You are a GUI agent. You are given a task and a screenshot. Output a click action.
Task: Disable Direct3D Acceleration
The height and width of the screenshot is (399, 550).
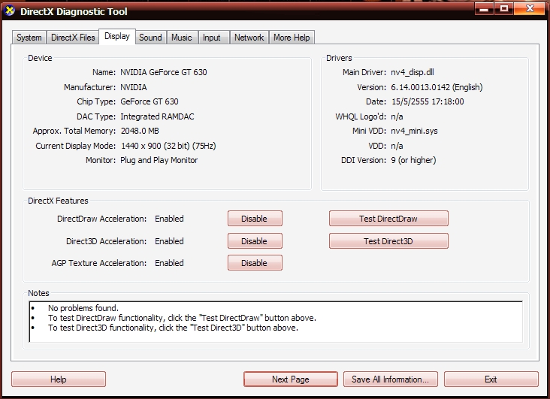click(x=255, y=241)
